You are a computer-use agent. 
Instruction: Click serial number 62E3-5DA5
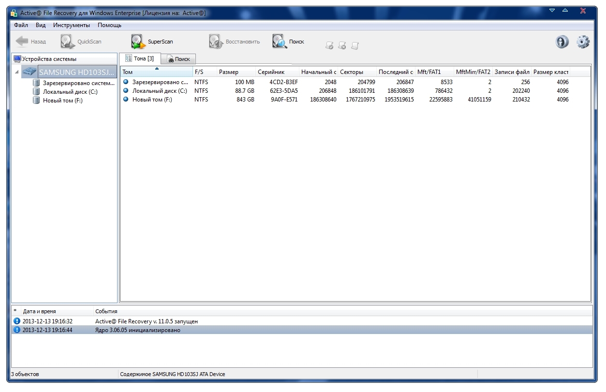pos(283,91)
